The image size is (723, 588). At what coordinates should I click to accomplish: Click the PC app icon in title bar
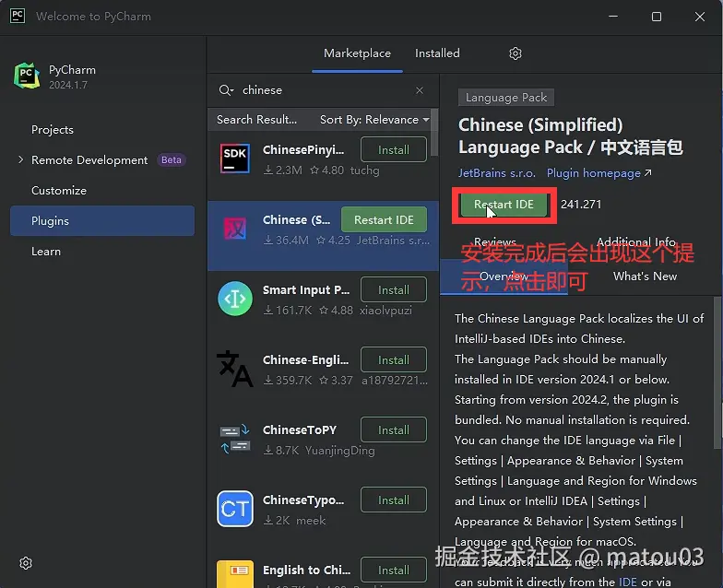point(18,16)
